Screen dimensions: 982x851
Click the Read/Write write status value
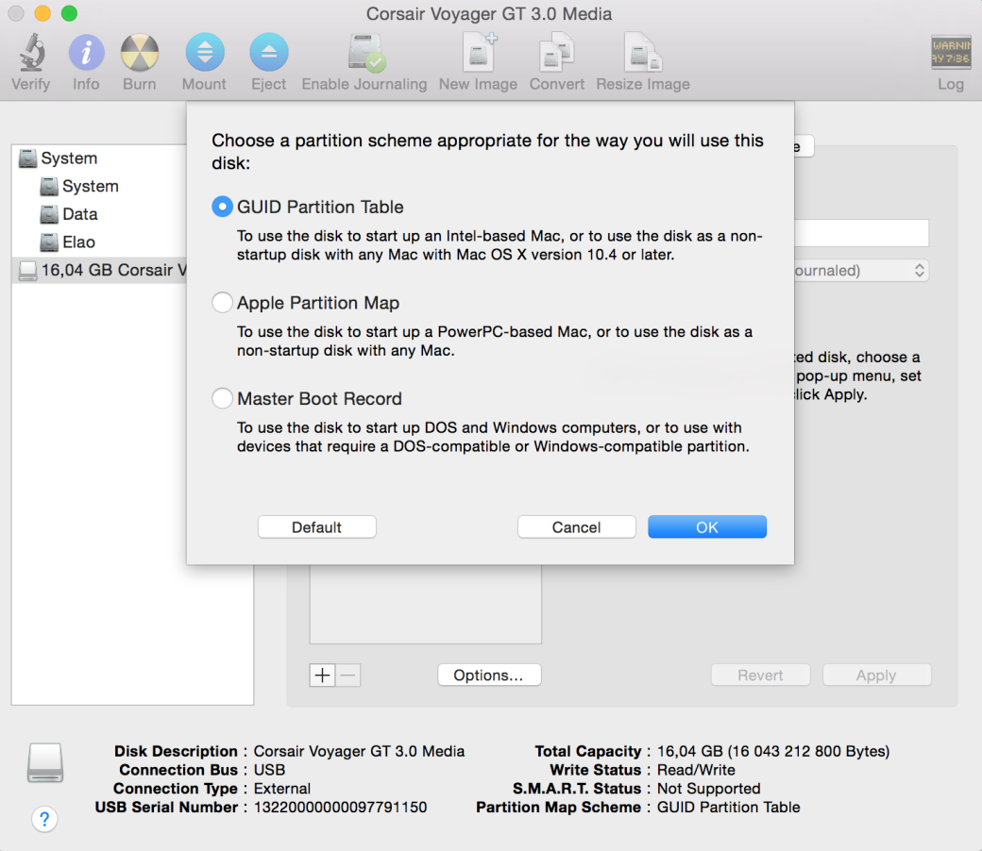point(696,770)
